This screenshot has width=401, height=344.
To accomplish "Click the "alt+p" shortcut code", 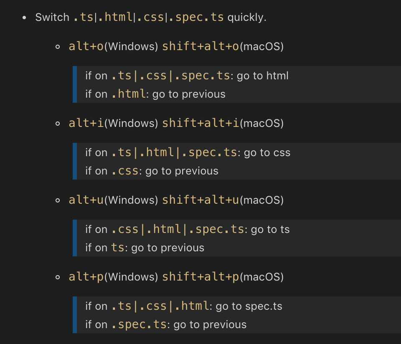I will click(x=86, y=277).
